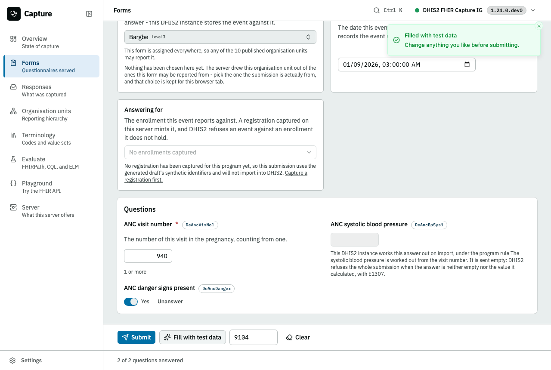Expand the DHIS2 FHIR Capture IG chevron
Image resolution: width=551 pixels, height=370 pixels.
click(x=533, y=10)
